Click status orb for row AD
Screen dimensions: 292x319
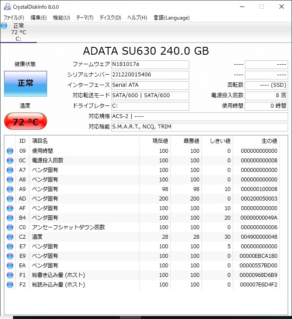click(10, 199)
